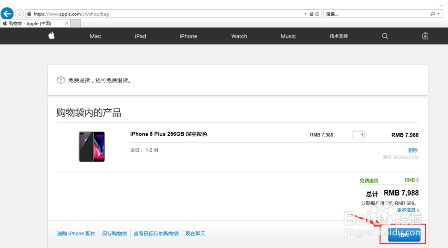
Task: Click the 总计 RMB 7,988 total amount
Action: 392,193
